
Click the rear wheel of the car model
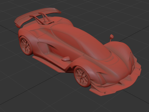(x=26, y=46)
